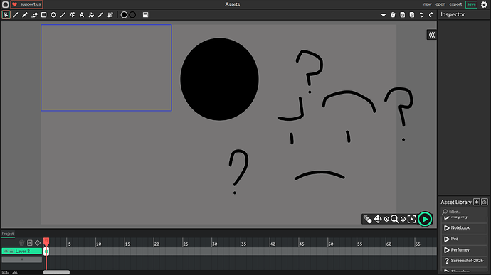This screenshot has width=491, height=275.
Task: Click the asset filter input field
Action: pos(464,212)
